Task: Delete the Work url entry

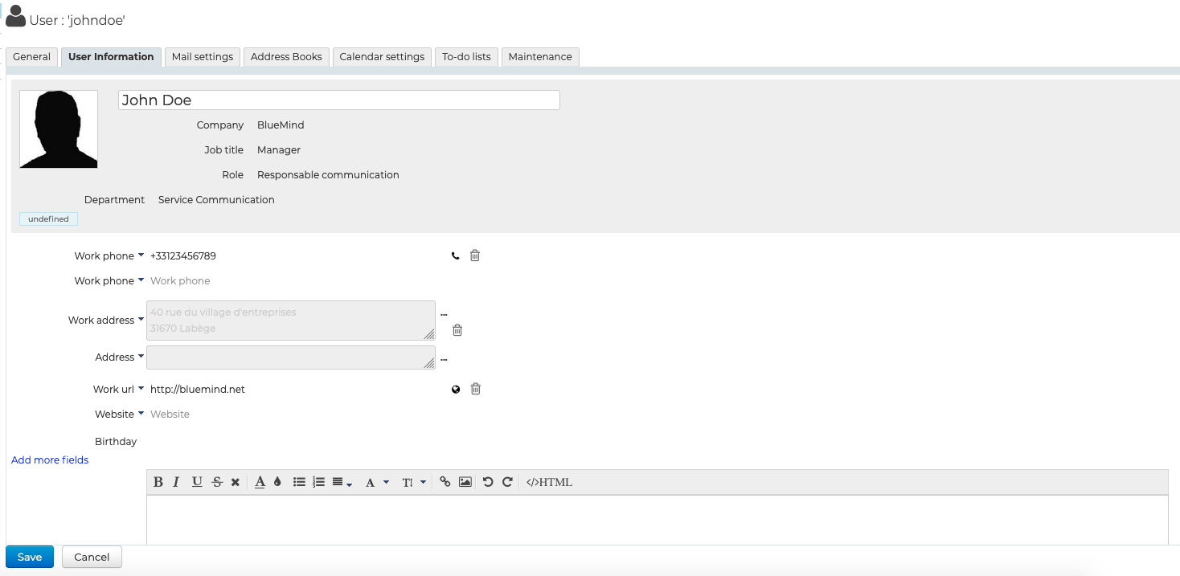Action: 476,389
